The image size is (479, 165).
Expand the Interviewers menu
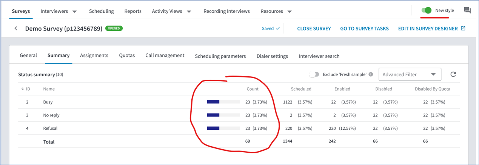(x=59, y=11)
